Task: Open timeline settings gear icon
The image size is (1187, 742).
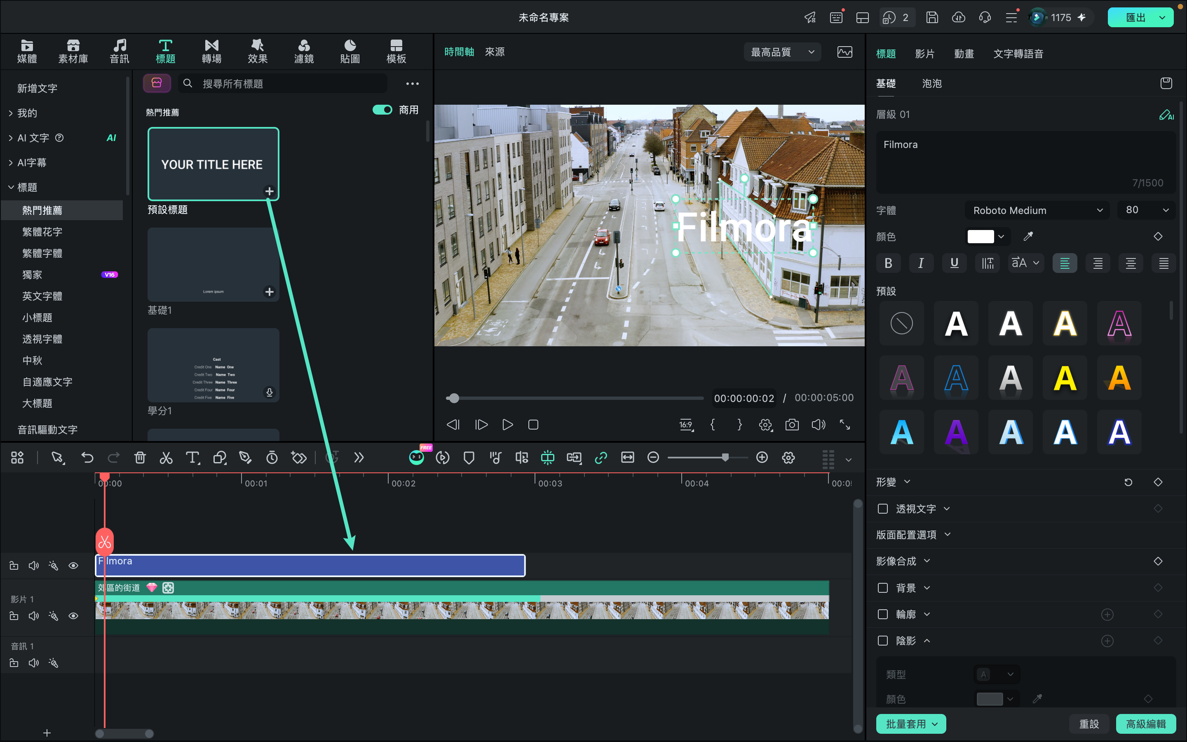Action: (x=788, y=458)
